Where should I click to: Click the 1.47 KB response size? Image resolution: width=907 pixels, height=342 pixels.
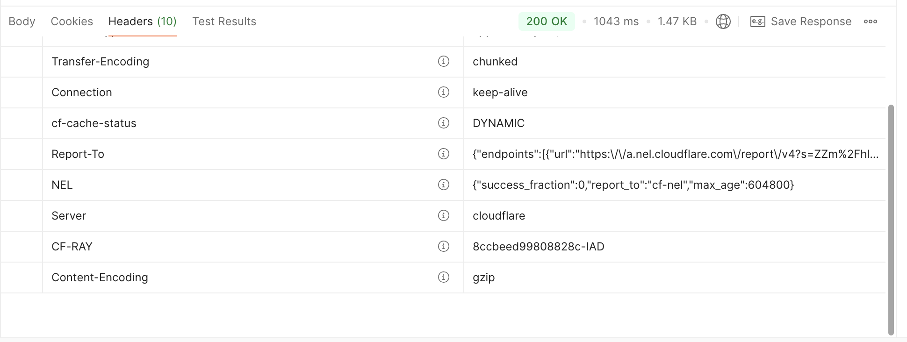[x=677, y=21]
